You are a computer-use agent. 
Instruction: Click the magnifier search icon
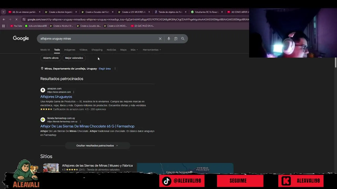tap(183, 39)
